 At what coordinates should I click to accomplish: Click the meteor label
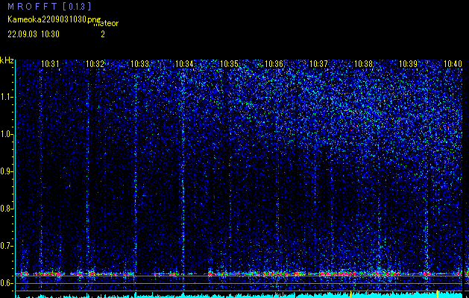[x=106, y=24]
